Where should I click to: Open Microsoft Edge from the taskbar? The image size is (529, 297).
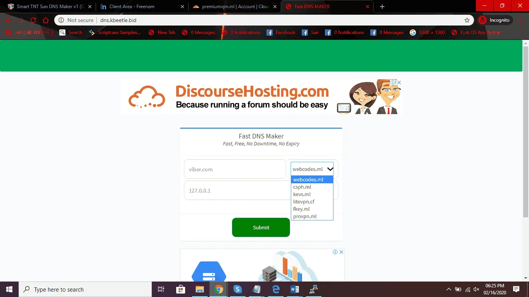(x=276, y=289)
